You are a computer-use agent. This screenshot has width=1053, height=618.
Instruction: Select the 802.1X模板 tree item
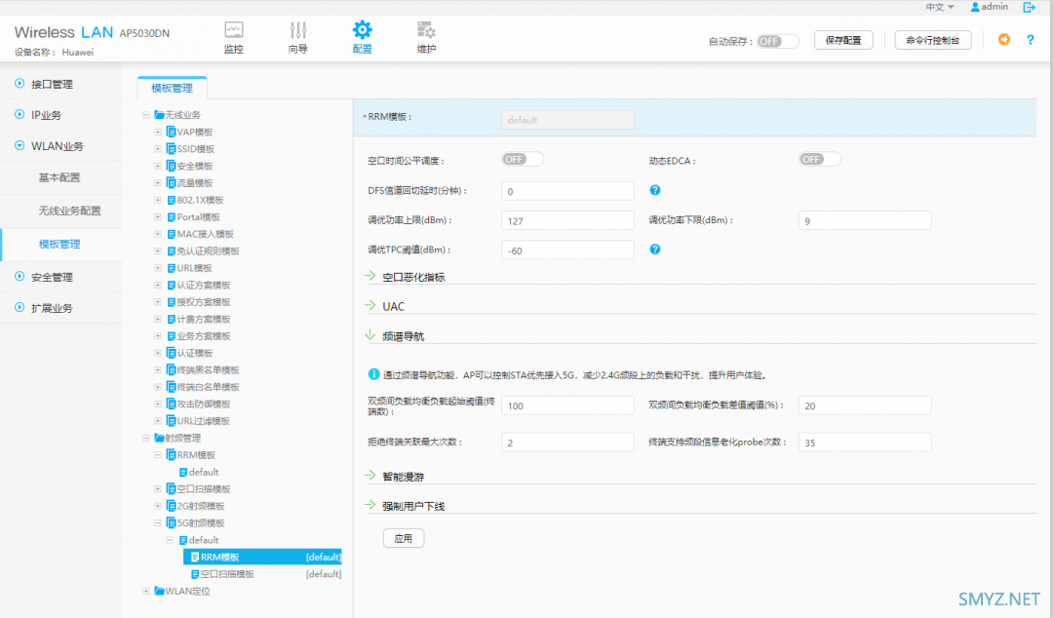point(200,200)
